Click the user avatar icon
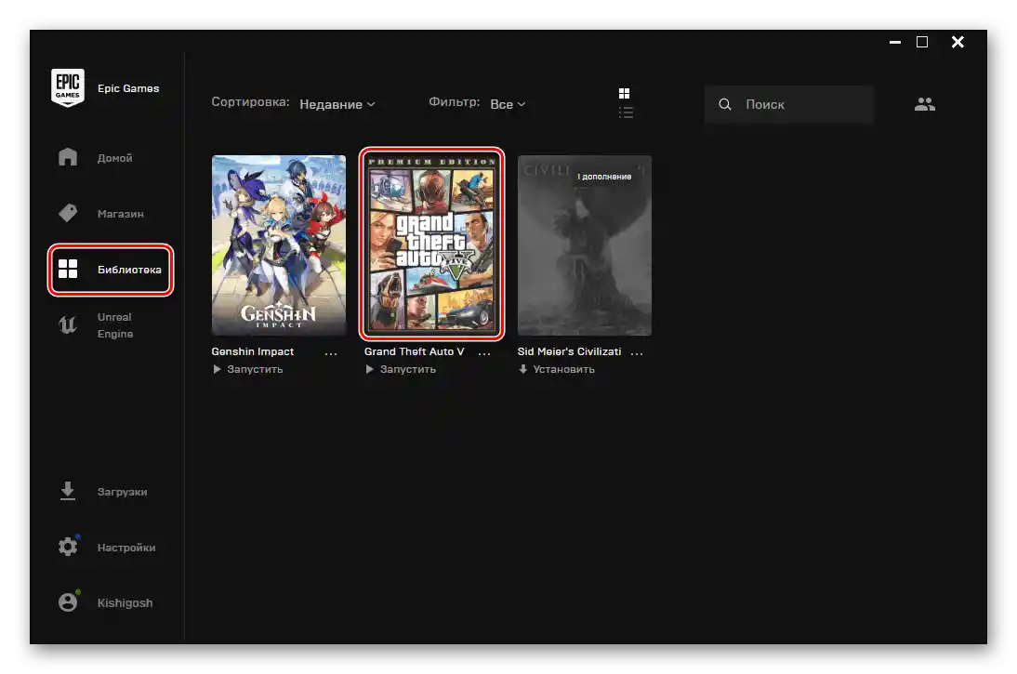Screen dimensions: 1017x674 point(68,601)
